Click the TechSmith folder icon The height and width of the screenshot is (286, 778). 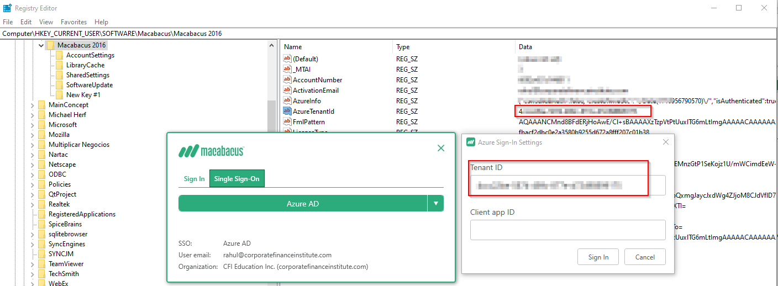click(x=42, y=274)
